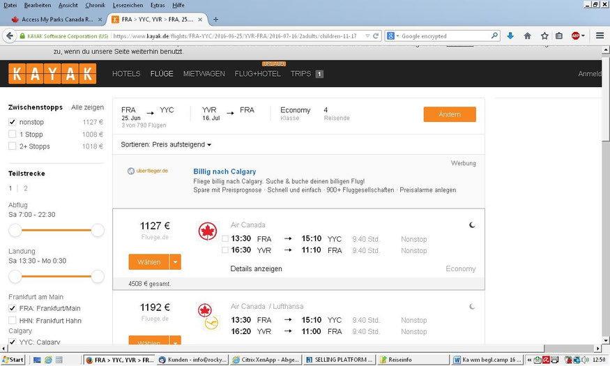Click the overnight moon icon on the 1127 € result

(x=472, y=224)
